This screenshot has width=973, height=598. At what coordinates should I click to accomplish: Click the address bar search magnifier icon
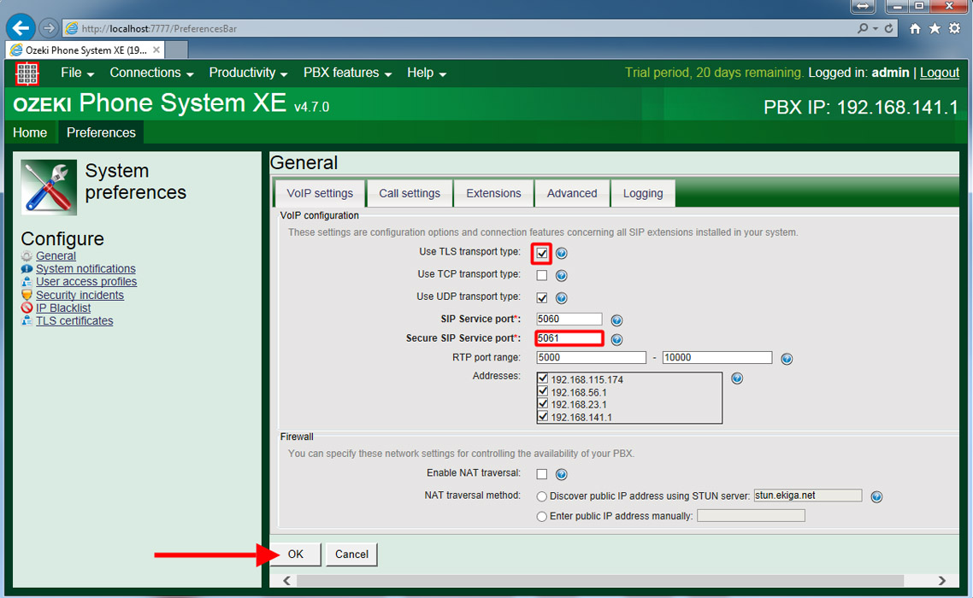coord(863,28)
